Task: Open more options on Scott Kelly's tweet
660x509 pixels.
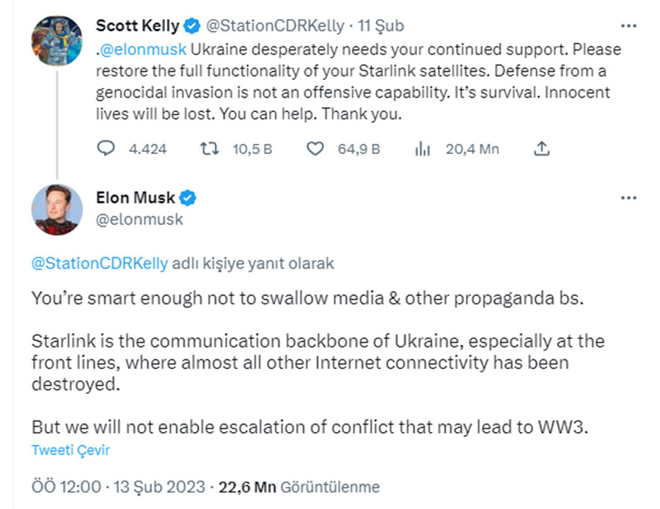Action: [628, 26]
